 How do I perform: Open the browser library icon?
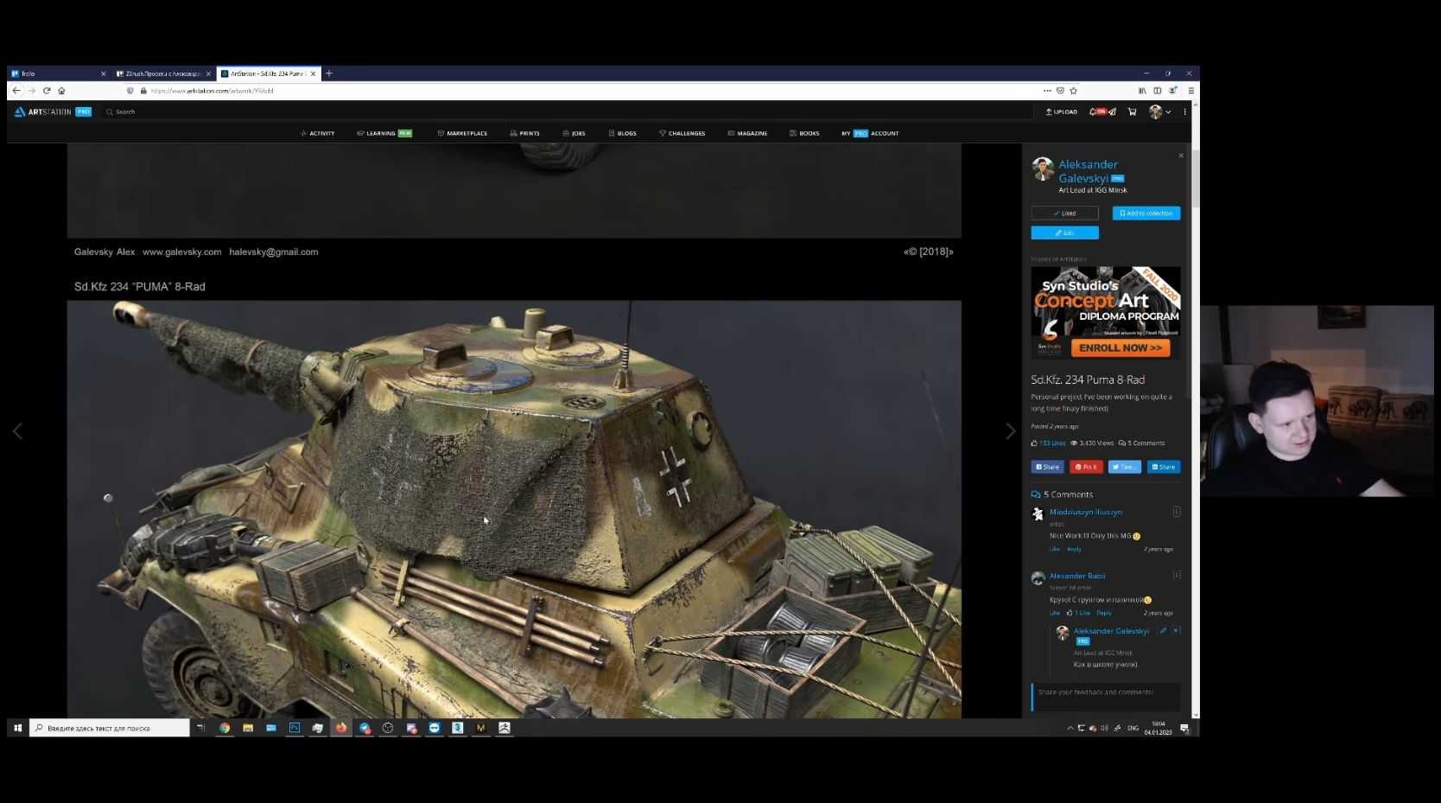pos(1142,91)
